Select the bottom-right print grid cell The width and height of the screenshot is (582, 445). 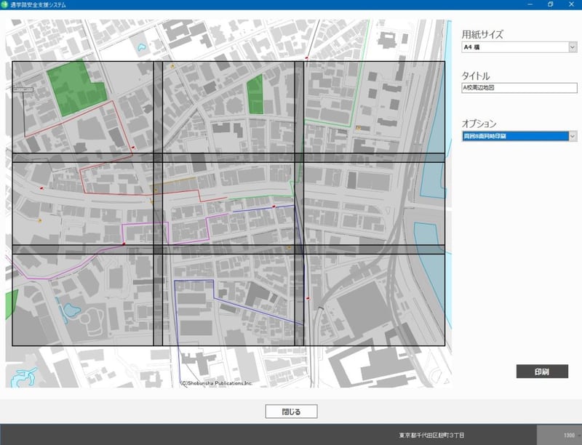tap(373, 298)
